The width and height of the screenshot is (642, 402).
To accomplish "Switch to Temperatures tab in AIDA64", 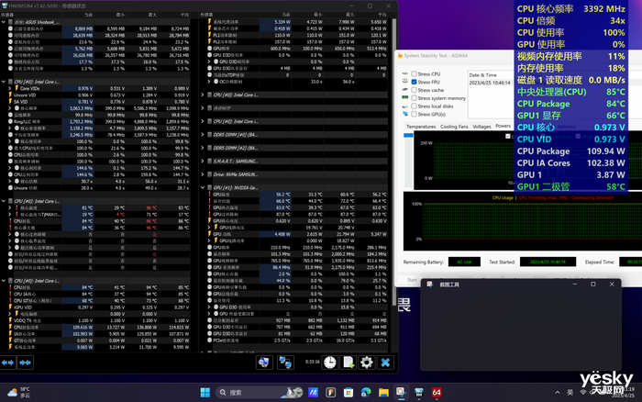I will point(420,127).
